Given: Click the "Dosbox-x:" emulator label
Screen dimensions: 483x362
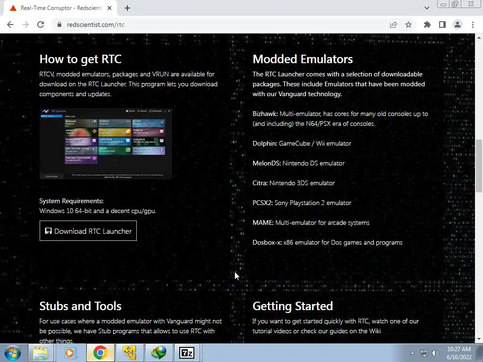Looking at the screenshot, I should point(267,242).
